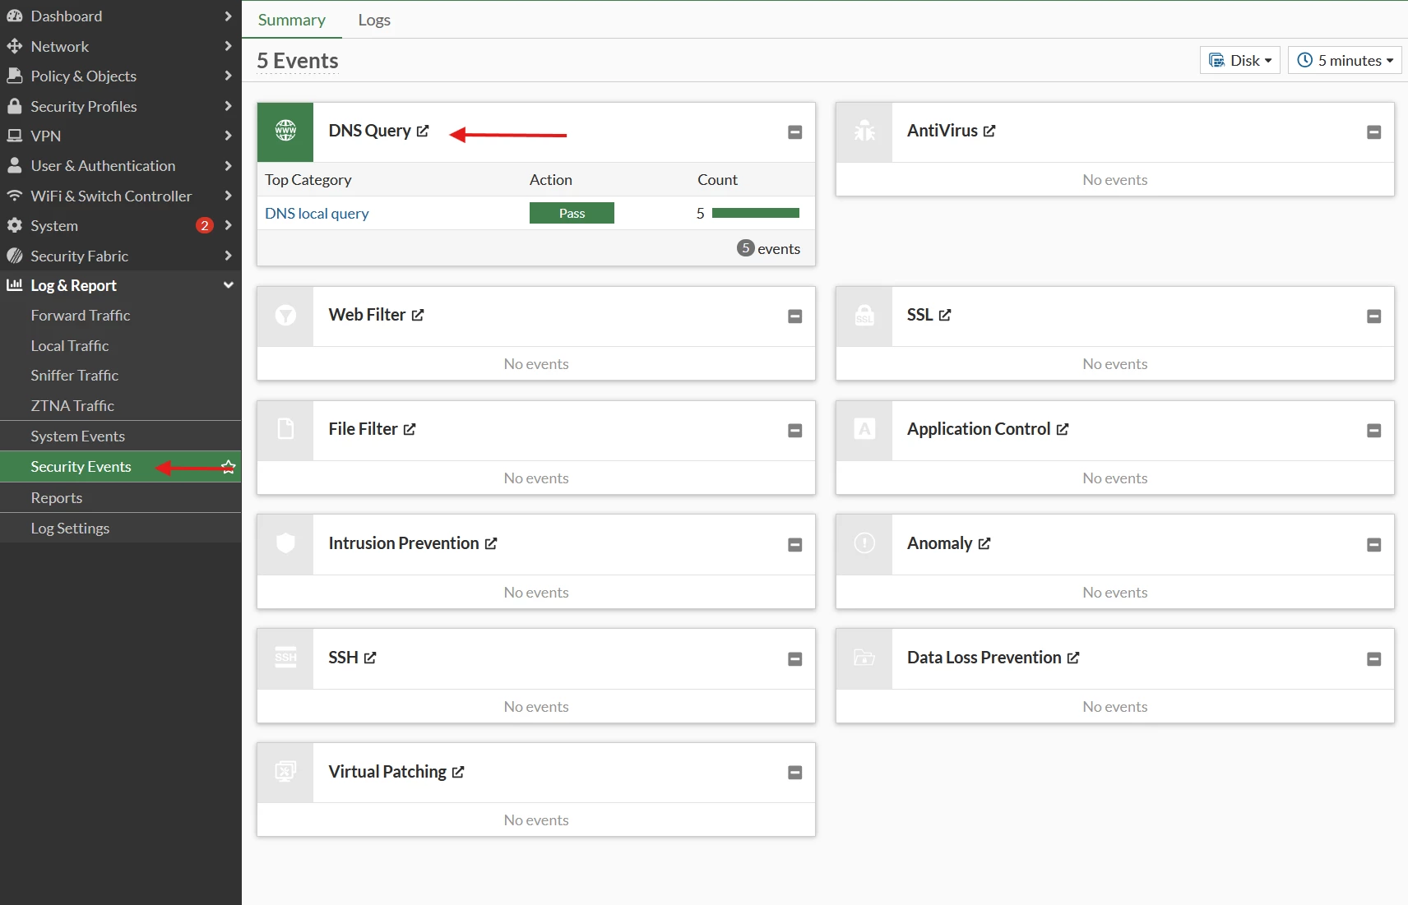Screen dimensions: 1408x905
Task: Click the DNS Query globe icon
Action: click(285, 131)
